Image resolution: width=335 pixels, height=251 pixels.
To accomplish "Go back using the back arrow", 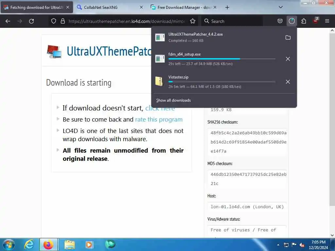I will [8, 21].
